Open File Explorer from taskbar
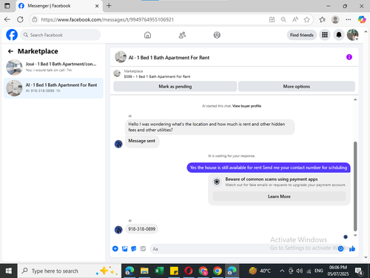The height and width of the screenshot is (278, 370). click(144, 271)
